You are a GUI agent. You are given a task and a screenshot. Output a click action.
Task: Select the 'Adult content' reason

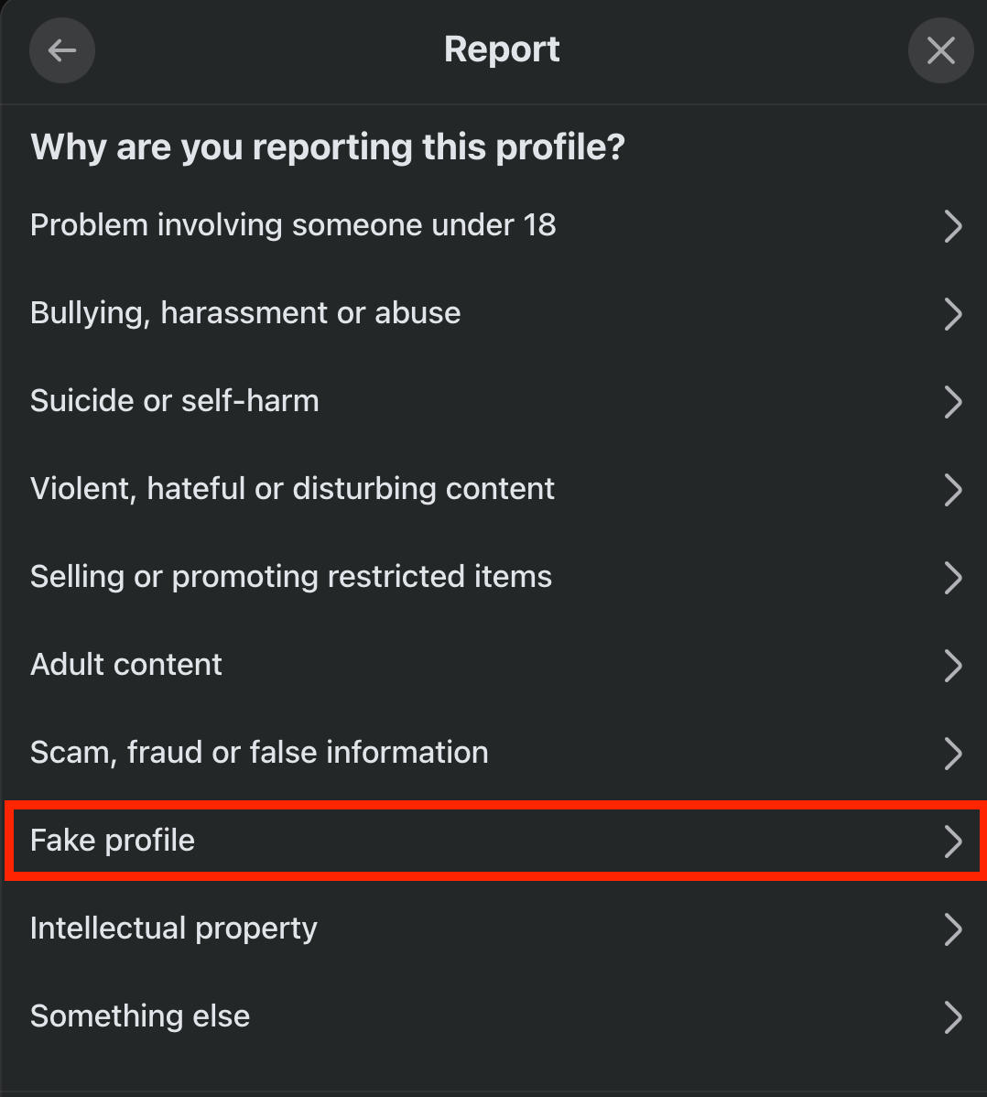(x=126, y=665)
